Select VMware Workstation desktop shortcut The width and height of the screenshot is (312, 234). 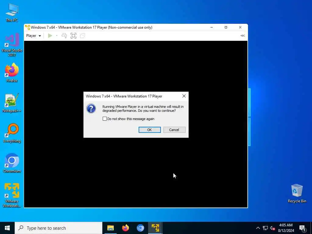click(x=12, y=195)
